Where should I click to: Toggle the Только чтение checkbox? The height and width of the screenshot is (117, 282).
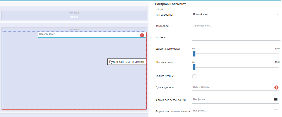tap(194, 76)
